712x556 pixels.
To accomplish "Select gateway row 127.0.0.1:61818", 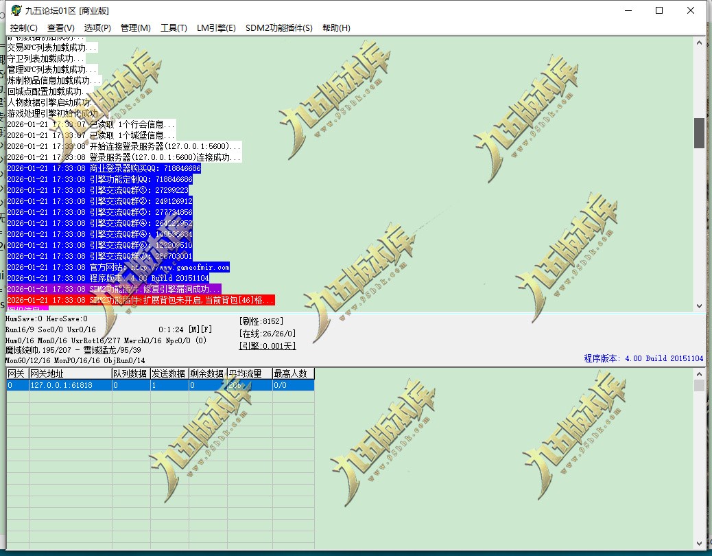I will point(161,385).
